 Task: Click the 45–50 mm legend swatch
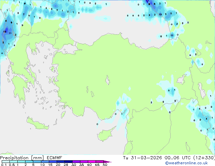(x=100, y=162)
